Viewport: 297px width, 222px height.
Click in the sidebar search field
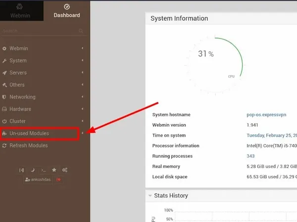coord(40,31)
